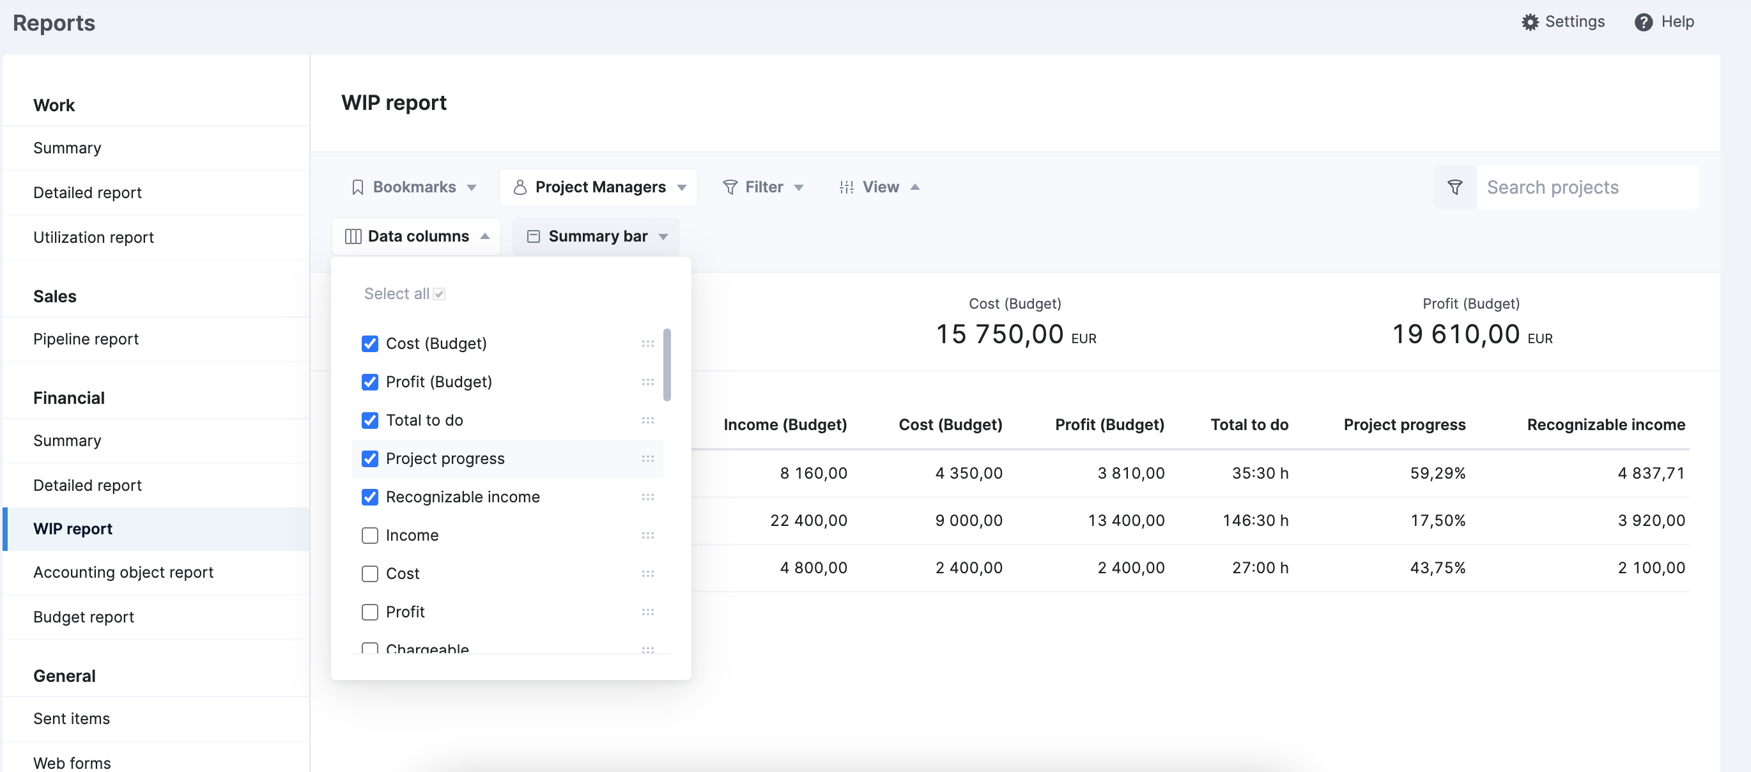Sort by Income (Budget) column header
The width and height of the screenshot is (1751, 772).
pos(785,425)
